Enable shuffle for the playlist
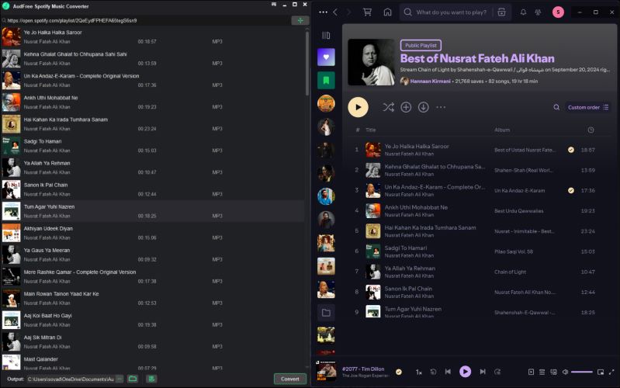This screenshot has height=388, width=620. coord(388,107)
